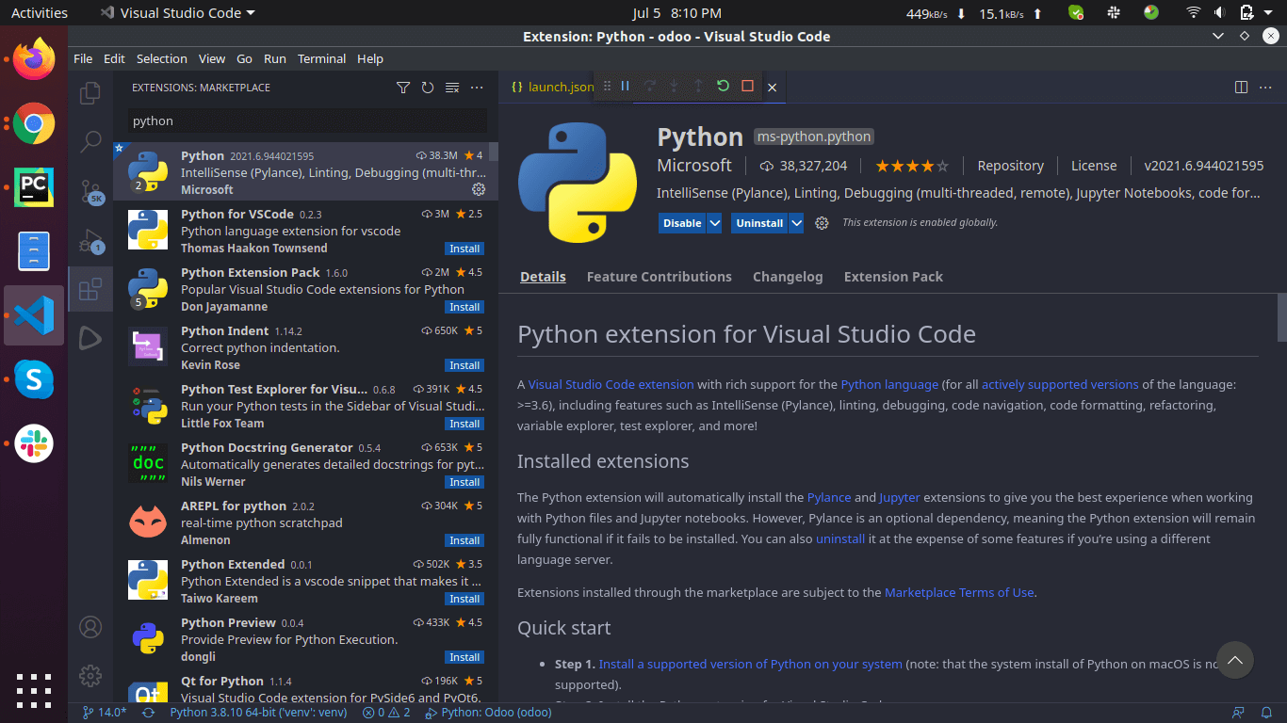Open the Explorer view in activity bar
This screenshot has height=723, width=1287.
point(90,93)
